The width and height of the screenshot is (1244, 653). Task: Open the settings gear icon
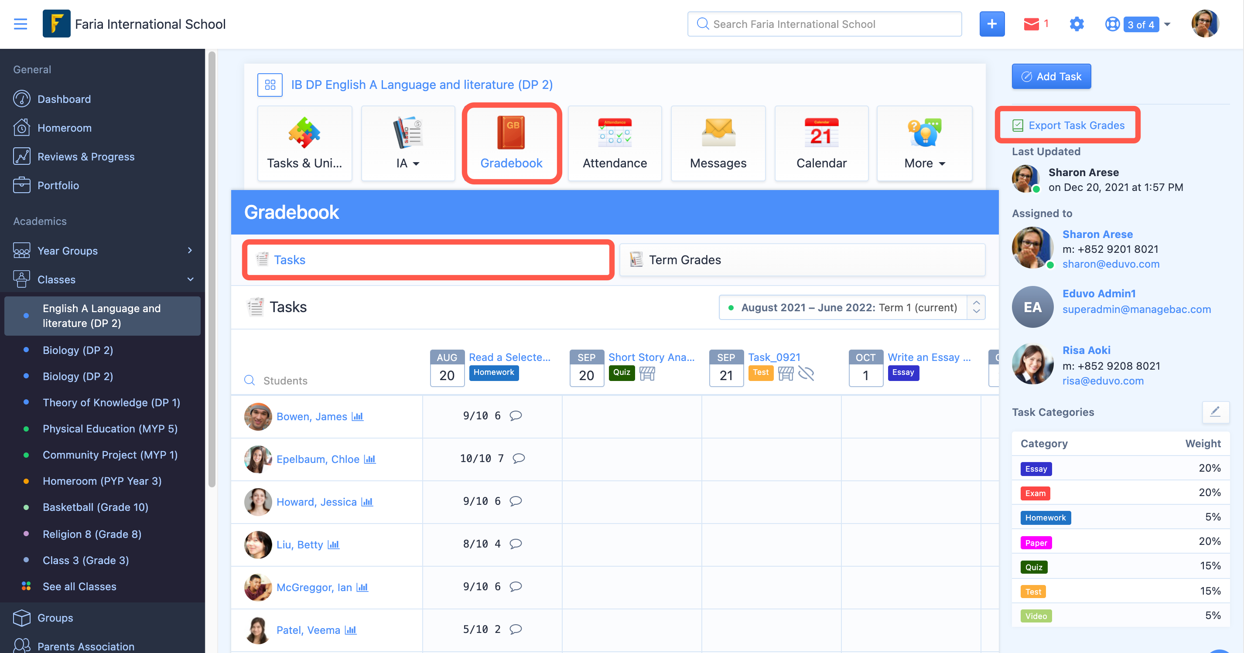point(1077,24)
